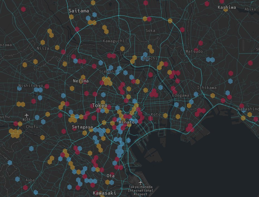Select the Ota label
The image size is (259, 197).
111,176
